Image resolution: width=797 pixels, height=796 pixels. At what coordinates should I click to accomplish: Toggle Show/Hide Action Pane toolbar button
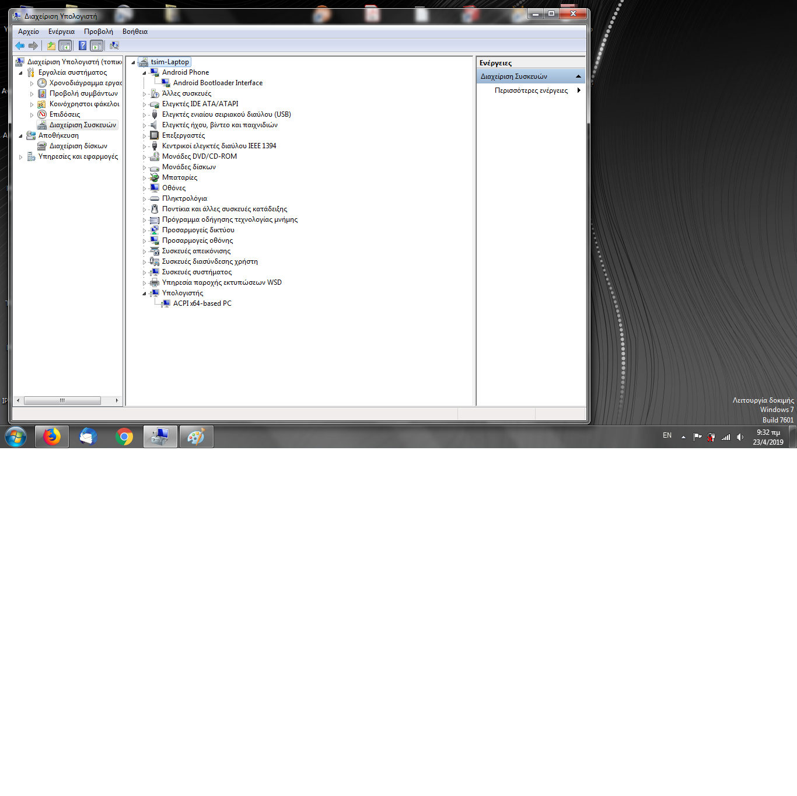click(x=97, y=46)
